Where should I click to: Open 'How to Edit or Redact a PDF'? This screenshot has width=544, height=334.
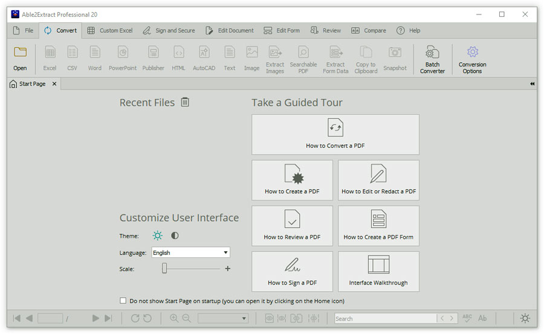pyautogui.click(x=378, y=180)
